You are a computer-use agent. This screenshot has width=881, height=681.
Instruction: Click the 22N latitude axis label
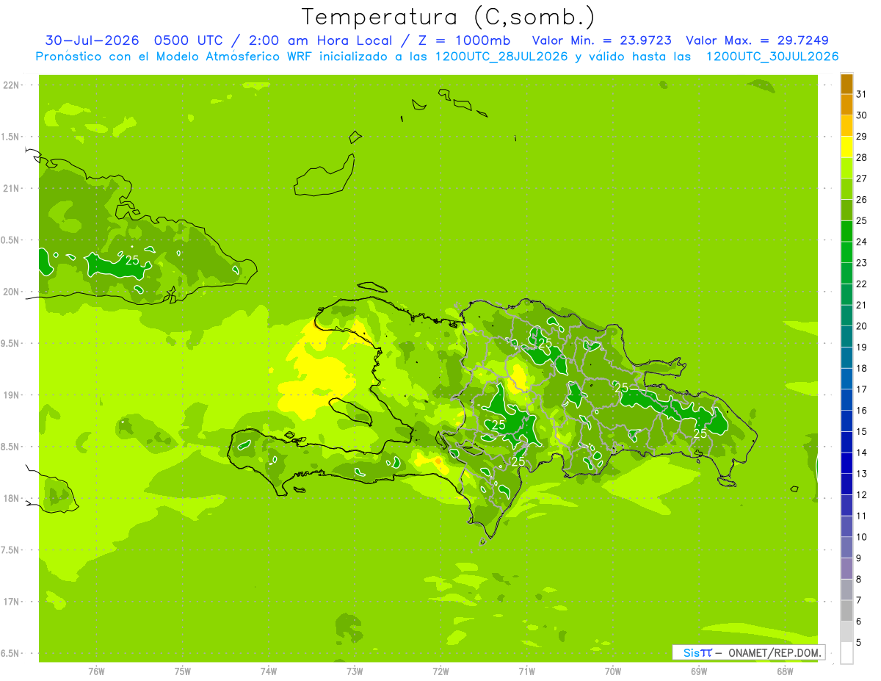(12, 85)
